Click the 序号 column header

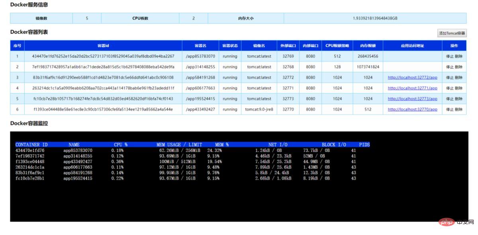point(17,46)
